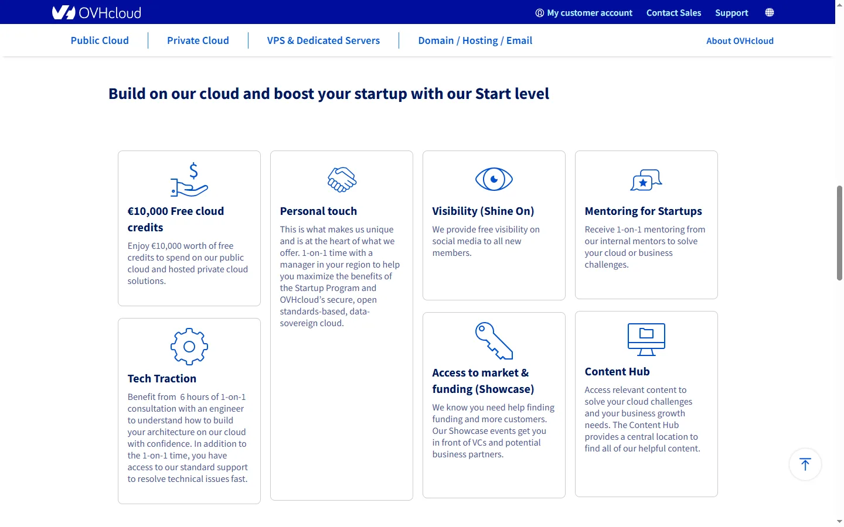Click the 'Access relevant content' paragraph
The image size is (844, 527).
tap(642, 419)
